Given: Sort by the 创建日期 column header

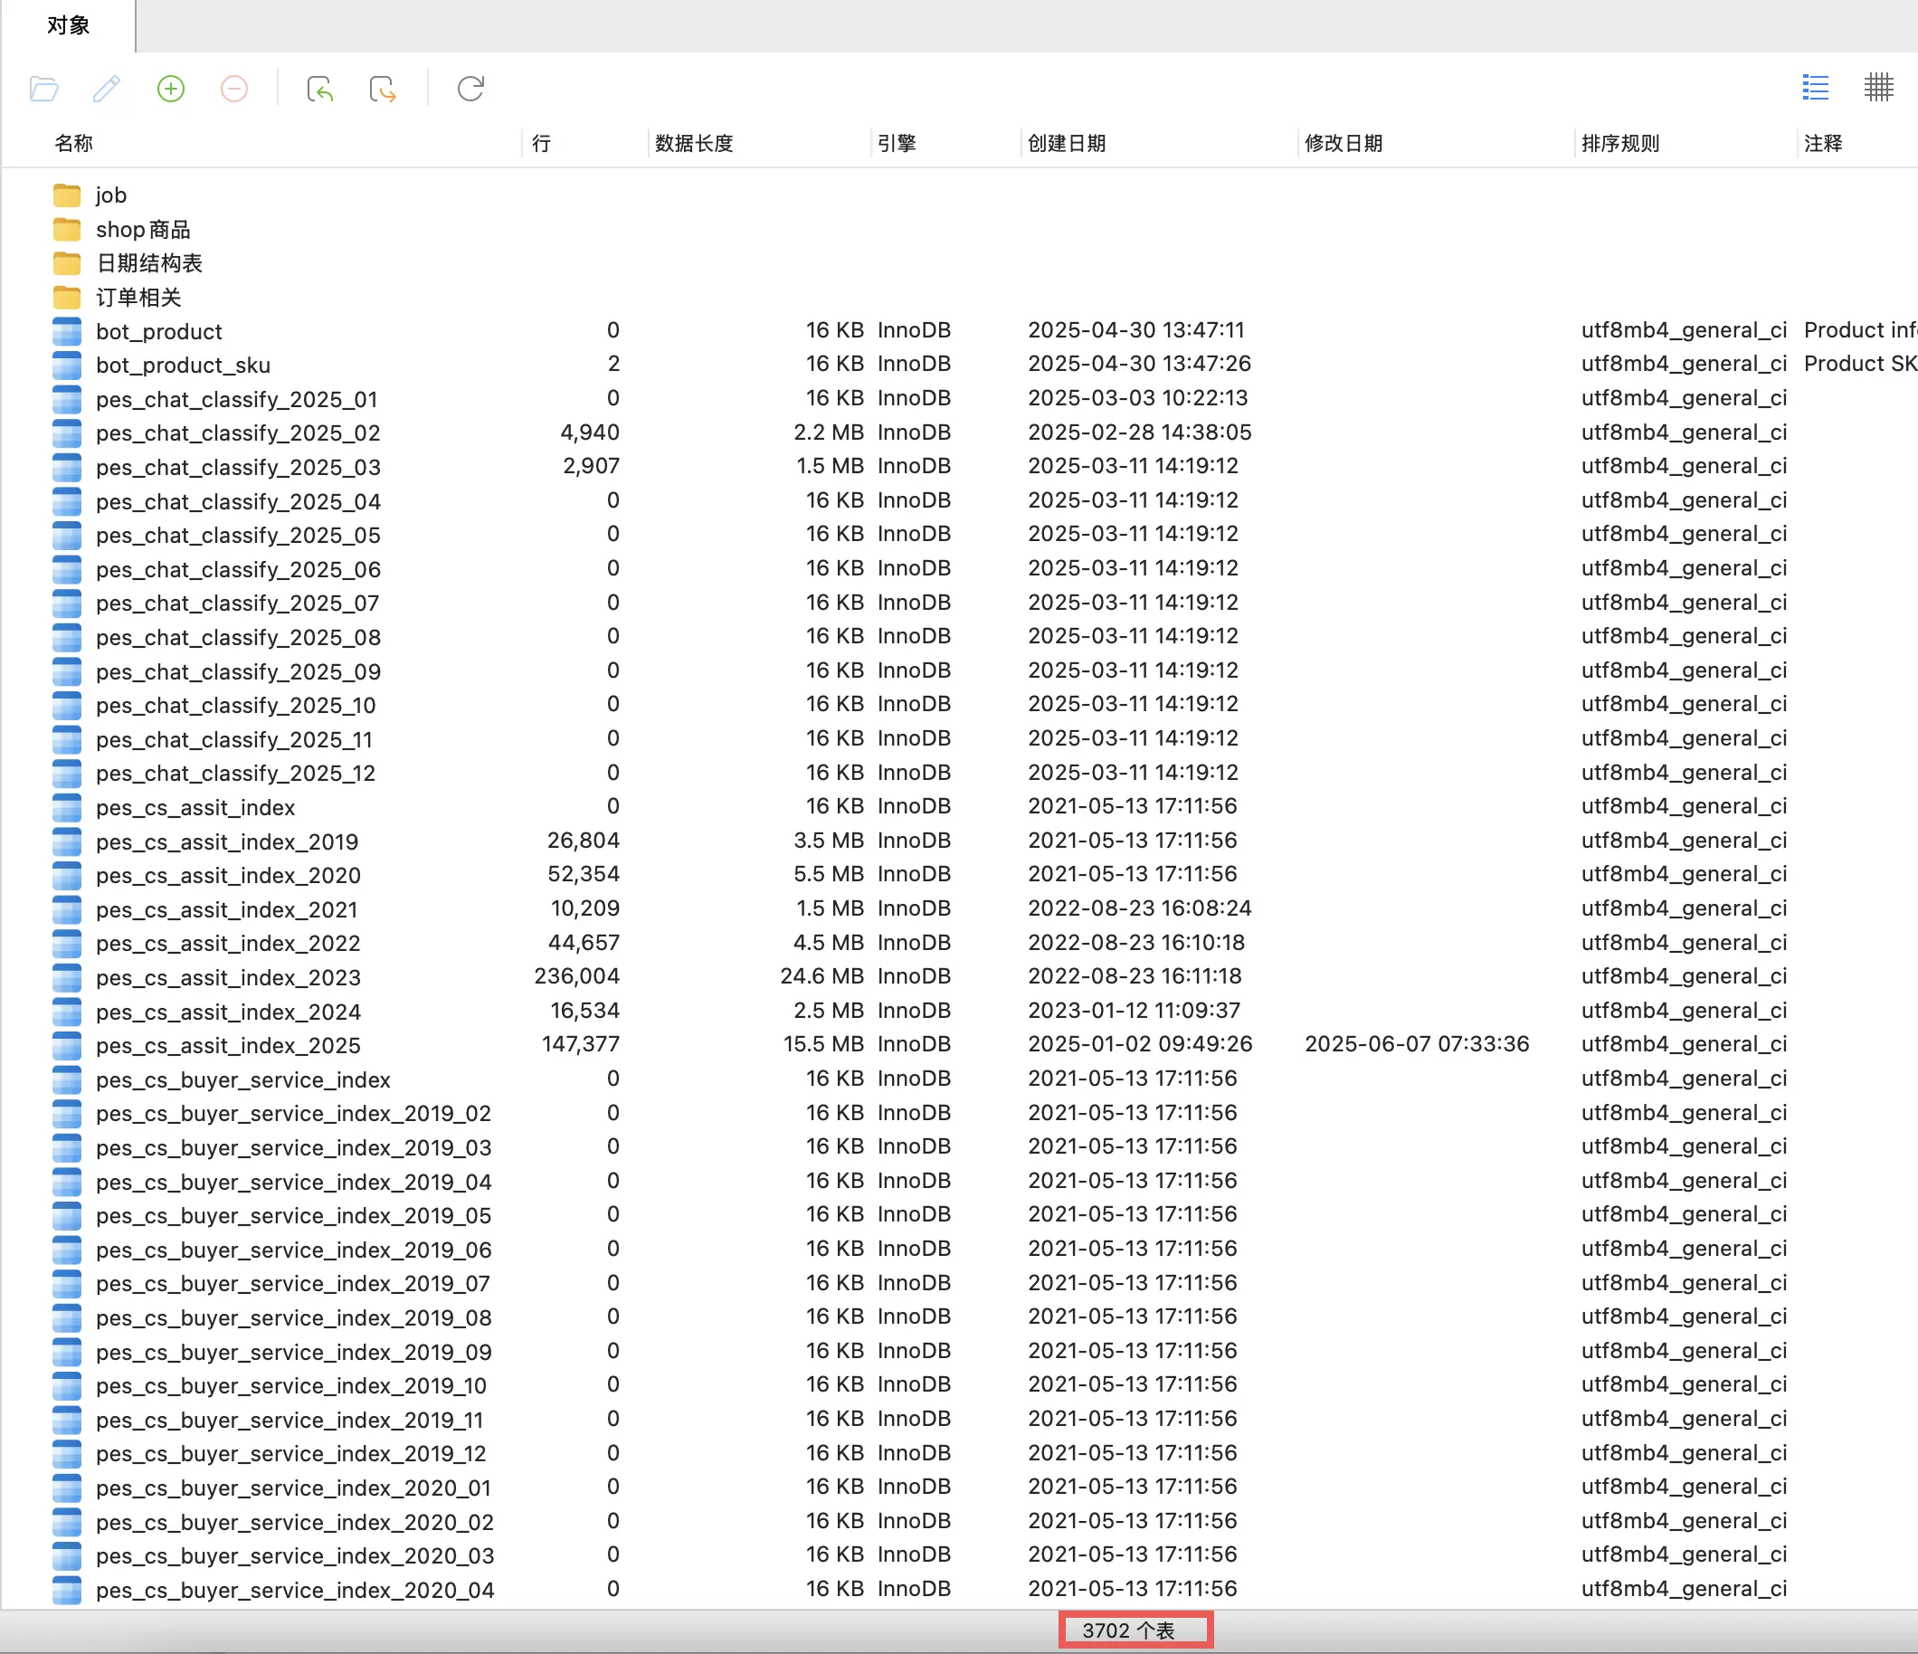Looking at the screenshot, I should click(1067, 144).
